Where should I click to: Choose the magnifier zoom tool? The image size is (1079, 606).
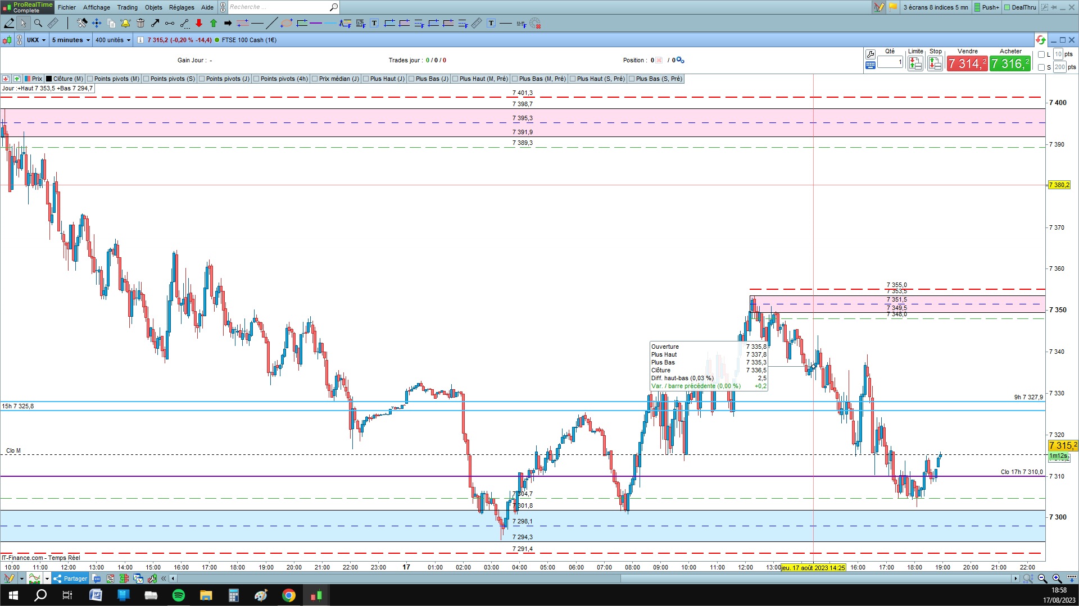38,23
